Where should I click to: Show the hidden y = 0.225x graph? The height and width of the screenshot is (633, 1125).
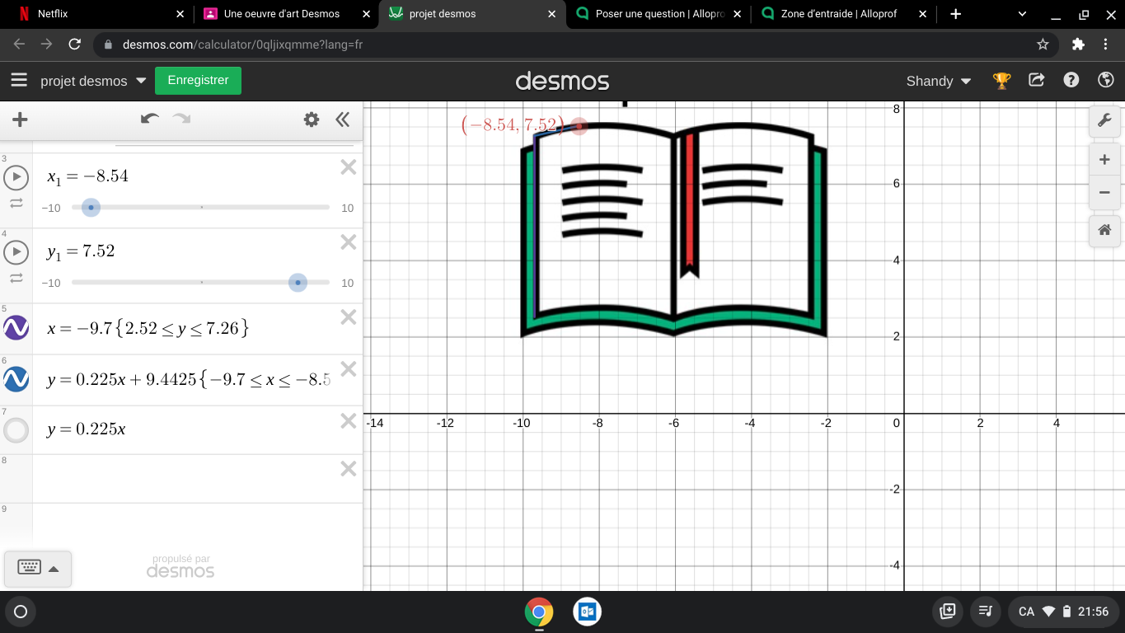click(x=16, y=429)
